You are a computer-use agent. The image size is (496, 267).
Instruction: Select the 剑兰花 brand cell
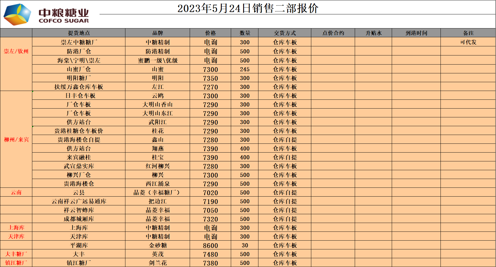click(157, 263)
